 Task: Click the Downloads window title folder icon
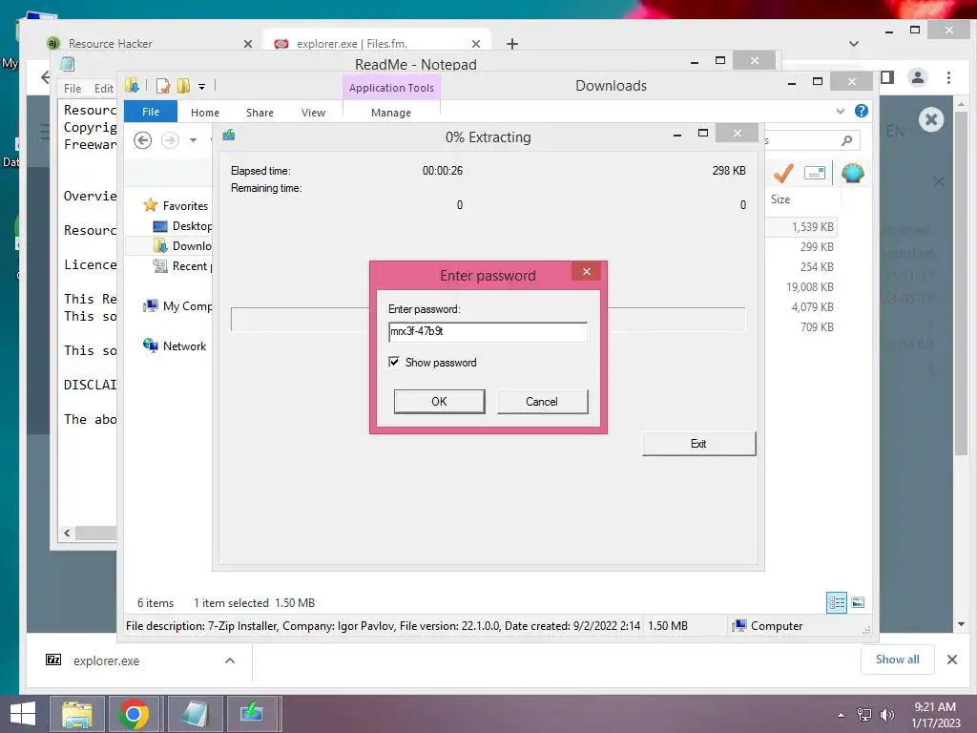pos(132,85)
